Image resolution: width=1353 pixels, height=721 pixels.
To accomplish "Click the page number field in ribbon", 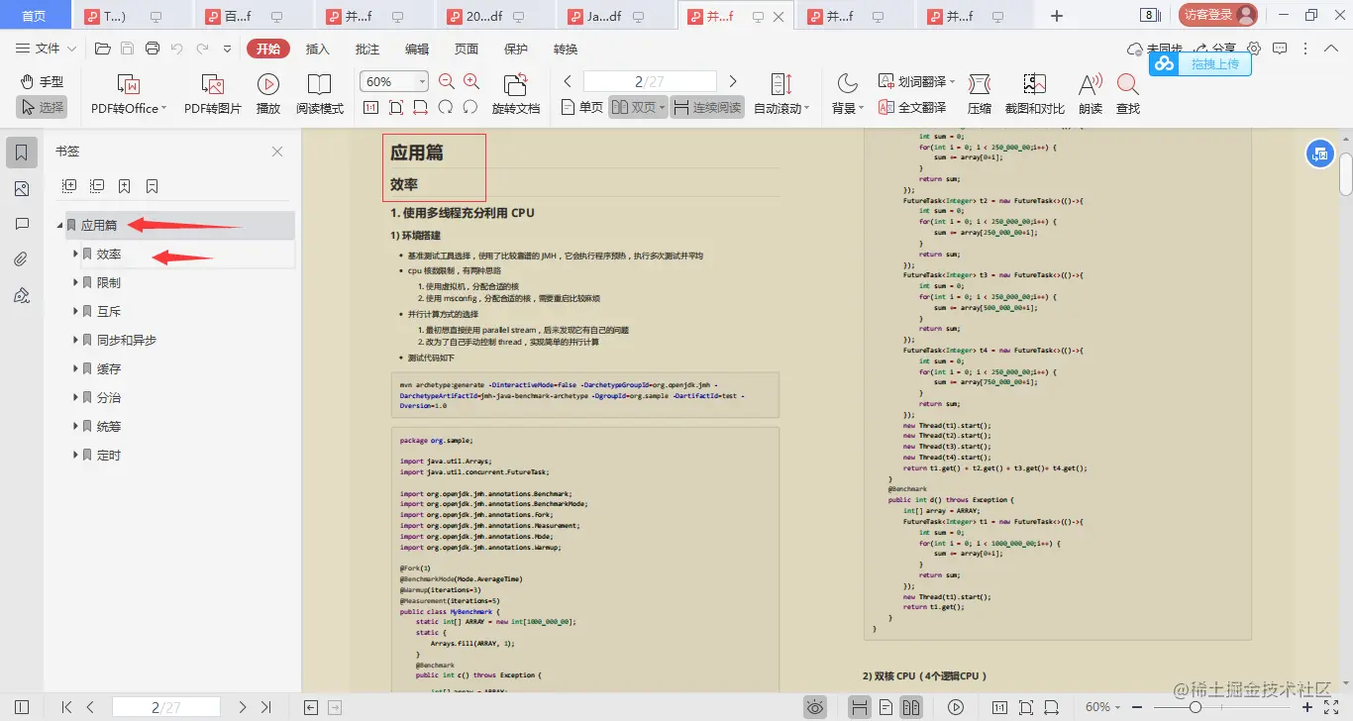I will [650, 82].
